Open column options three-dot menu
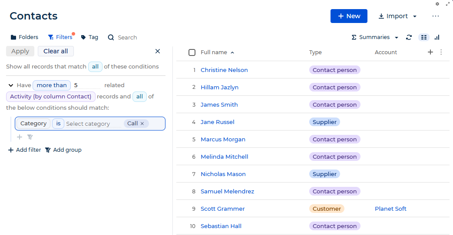The height and width of the screenshot is (235, 453). pos(441,52)
